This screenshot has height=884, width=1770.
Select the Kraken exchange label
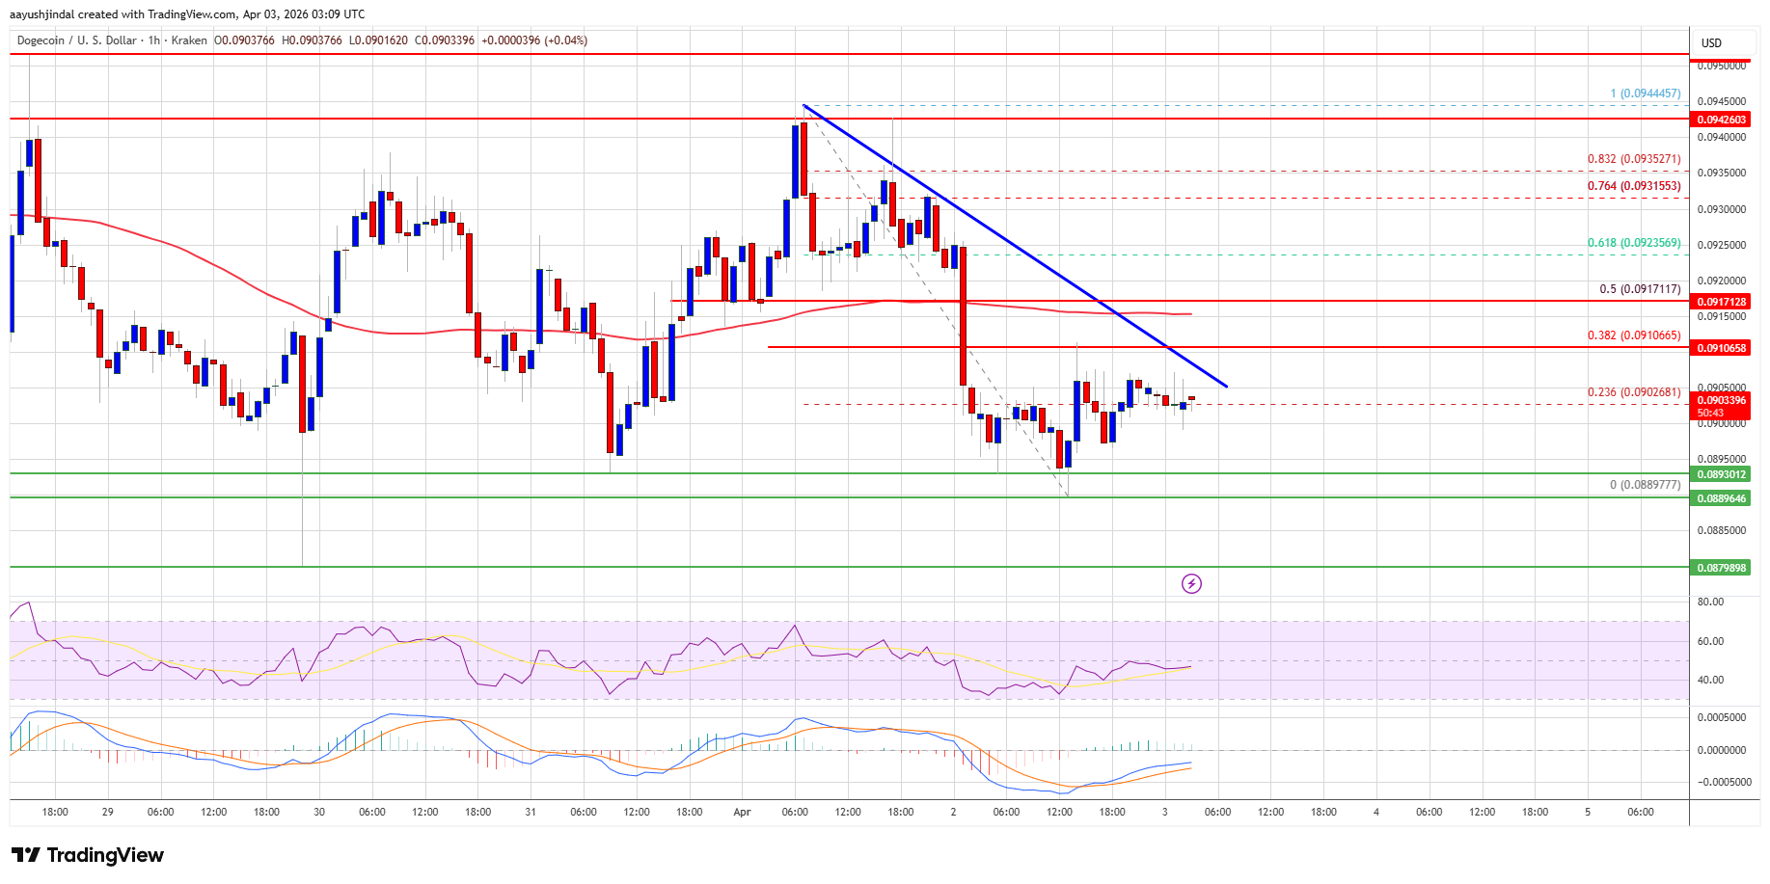coord(189,40)
